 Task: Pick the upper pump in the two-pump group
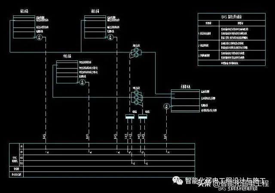[x=136, y=50]
